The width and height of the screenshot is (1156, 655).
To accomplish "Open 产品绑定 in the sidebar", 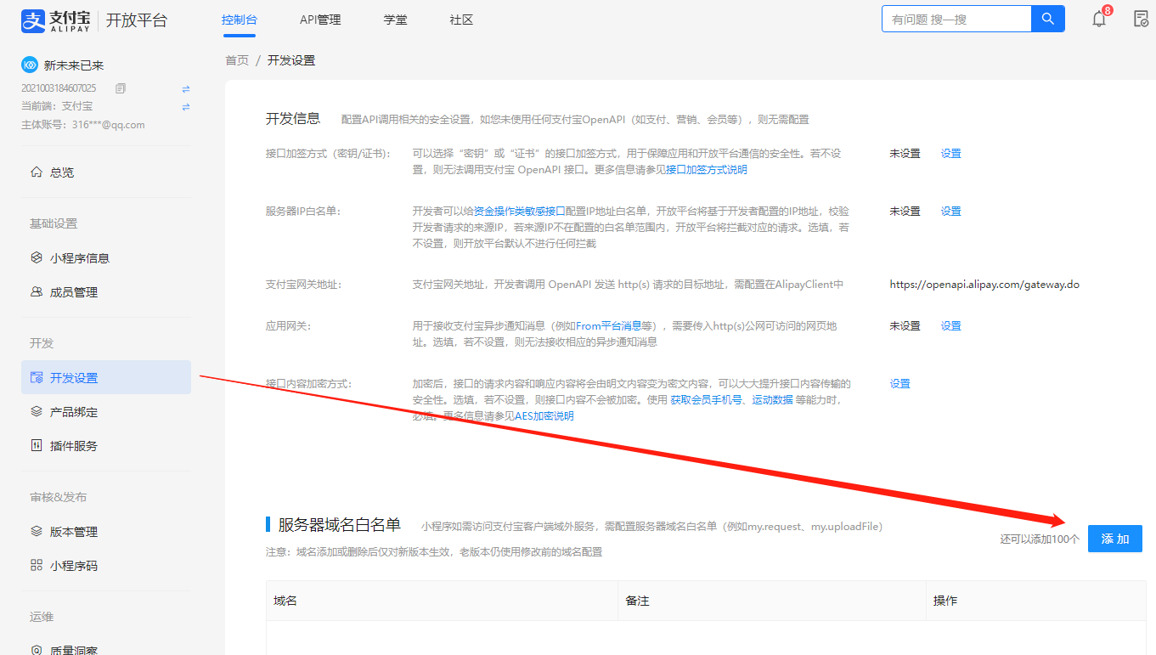I will [x=106, y=411].
